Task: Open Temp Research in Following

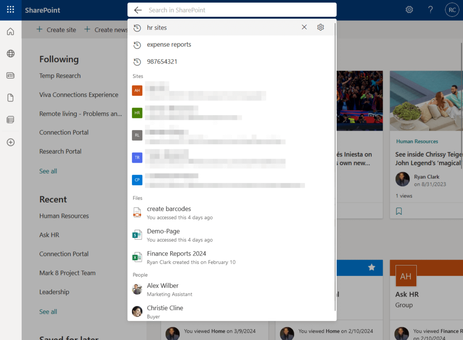Action: [x=60, y=76]
